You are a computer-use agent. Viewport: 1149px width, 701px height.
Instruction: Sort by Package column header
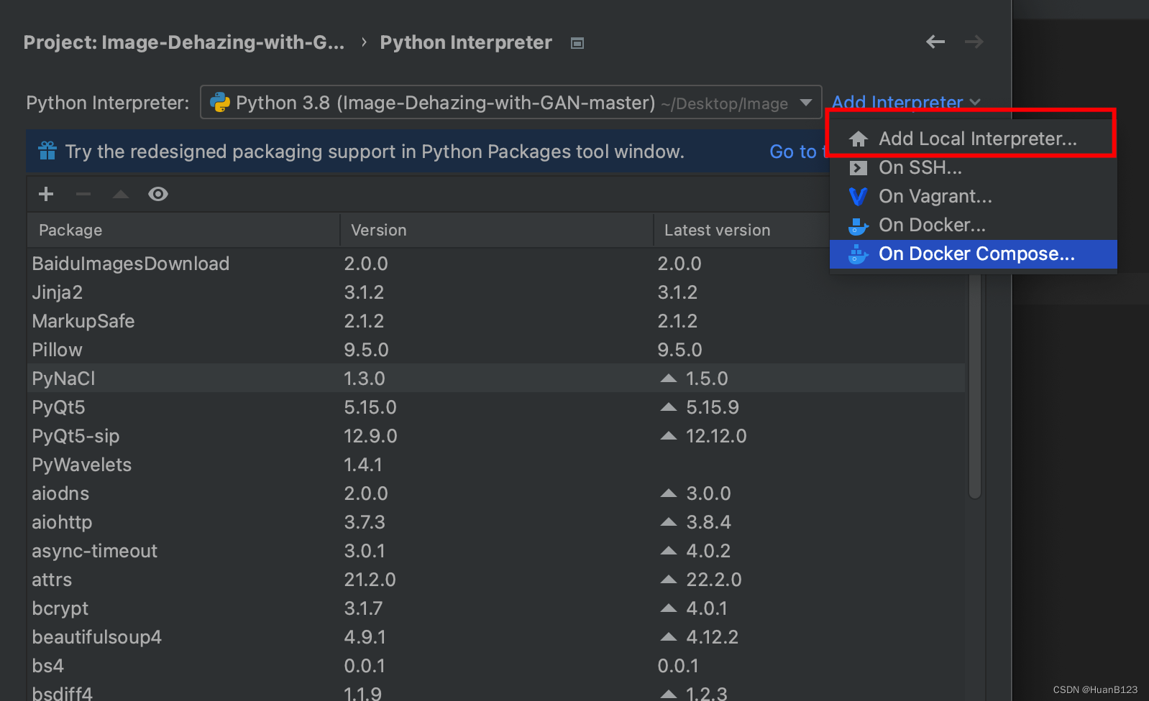(183, 230)
